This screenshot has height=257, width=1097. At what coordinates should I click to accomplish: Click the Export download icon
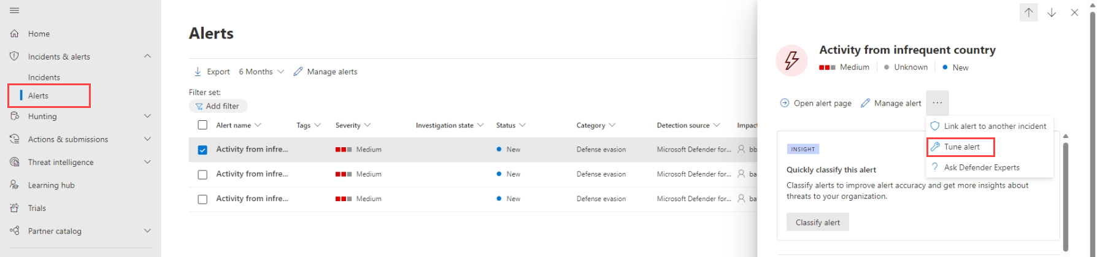pos(198,72)
